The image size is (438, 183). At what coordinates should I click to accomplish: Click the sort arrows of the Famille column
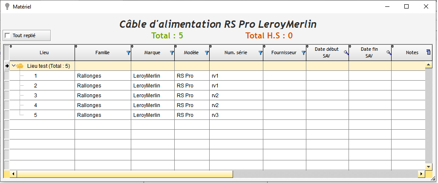(x=76, y=46)
